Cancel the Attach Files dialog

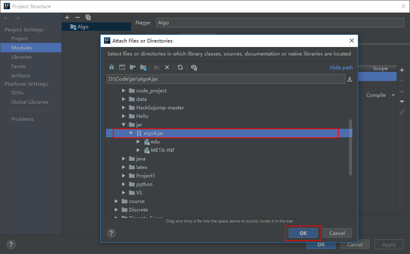pyautogui.click(x=337, y=233)
